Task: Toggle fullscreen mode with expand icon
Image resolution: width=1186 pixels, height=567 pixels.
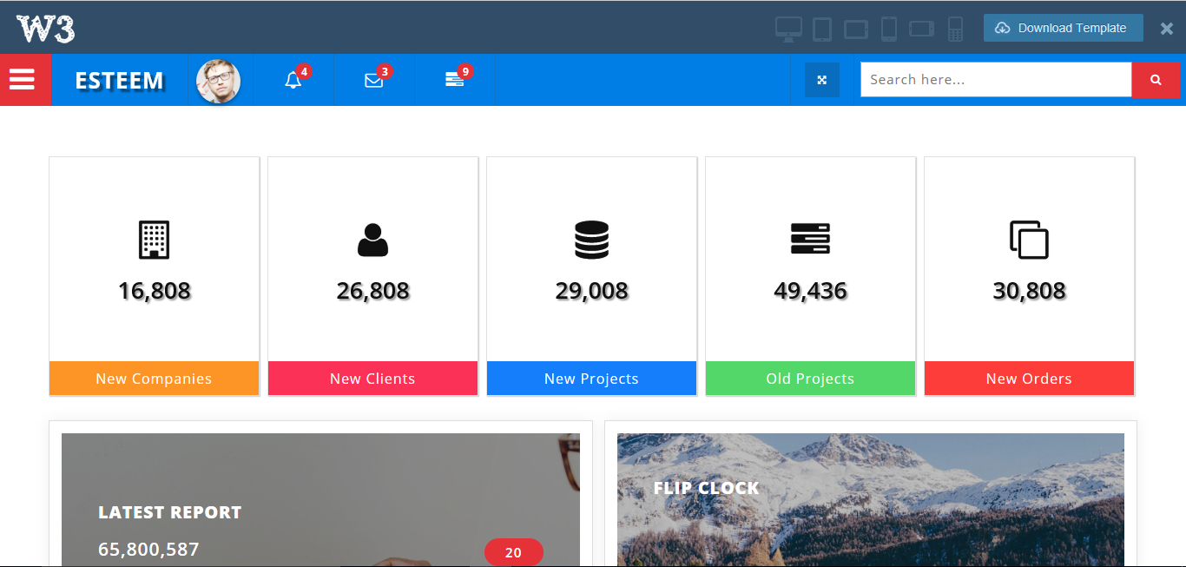Action: coord(821,80)
